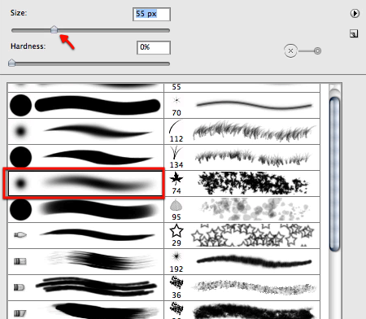Screen dimensions: 366x319
Task: Click the small round handle beside the angle circle
Action: pyautogui.click(x=317, y=50)
